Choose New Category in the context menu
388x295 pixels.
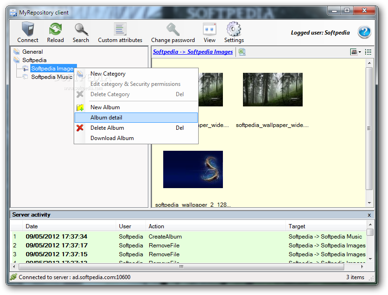[x=136, y=74]
